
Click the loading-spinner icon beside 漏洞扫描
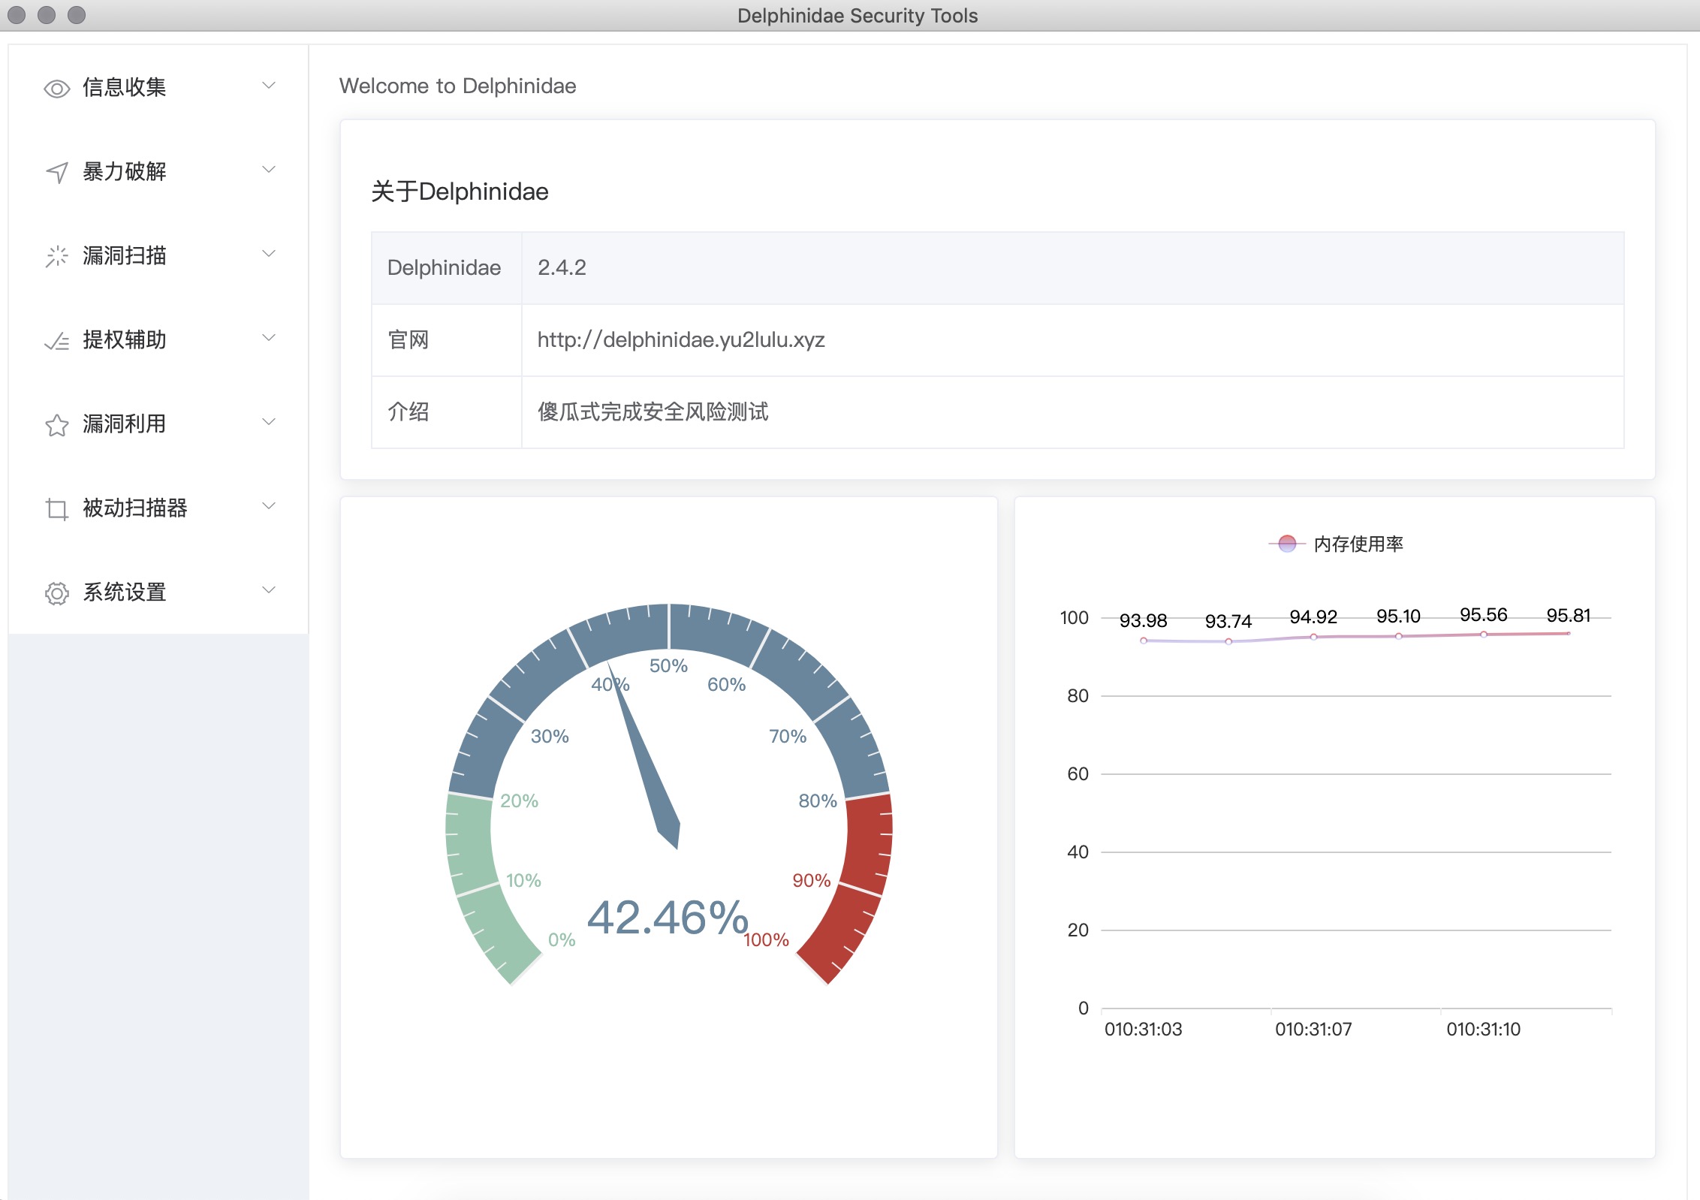coord(57,257)
